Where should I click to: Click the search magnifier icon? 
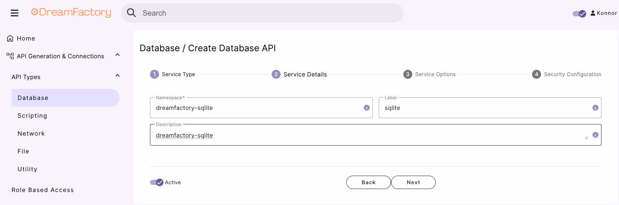(x=131, y=13)
